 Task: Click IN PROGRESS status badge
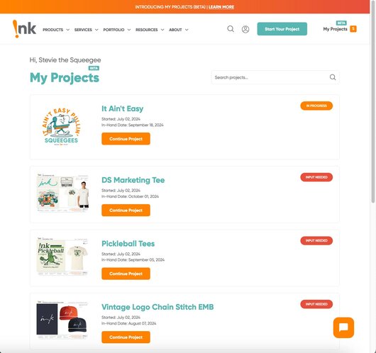point(316,106)
